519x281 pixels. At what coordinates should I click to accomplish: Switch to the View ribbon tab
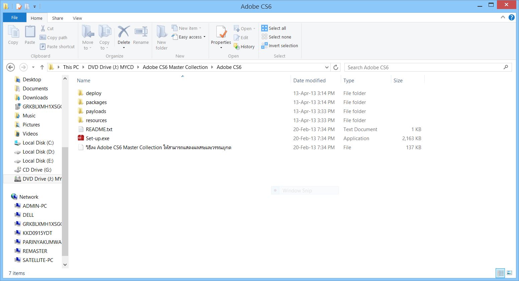pos(77,18)
